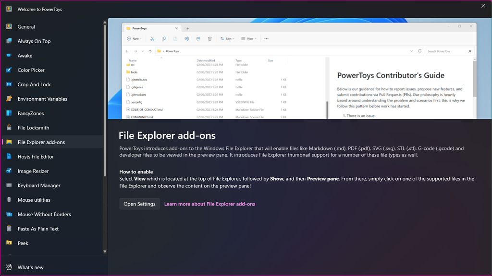Screen dimensions: 492x276
Task: Click the sidebar scrollbar
Action: tap(104, 96)
